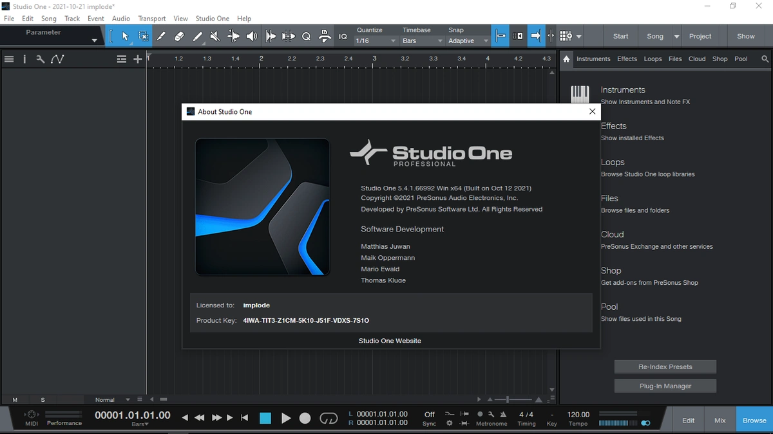Click the Record button

305,419
